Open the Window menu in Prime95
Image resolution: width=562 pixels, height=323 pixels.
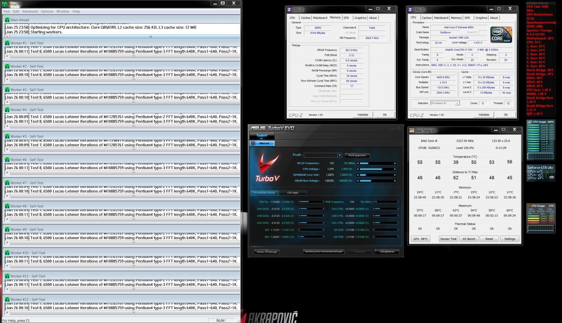click(x=63, y=11)
